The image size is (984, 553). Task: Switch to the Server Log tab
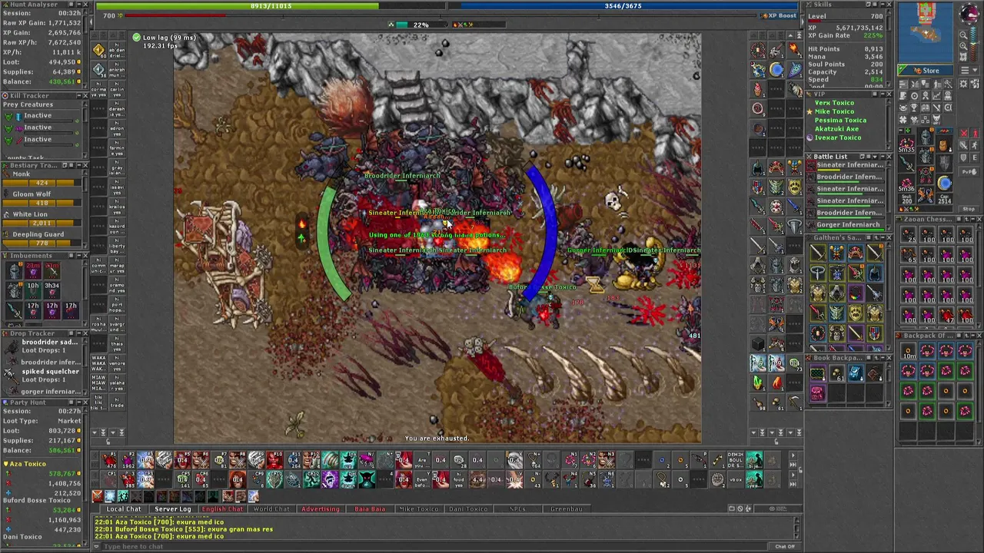point(173,509)
